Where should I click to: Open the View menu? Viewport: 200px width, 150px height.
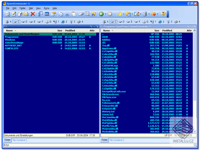(38, 8)
